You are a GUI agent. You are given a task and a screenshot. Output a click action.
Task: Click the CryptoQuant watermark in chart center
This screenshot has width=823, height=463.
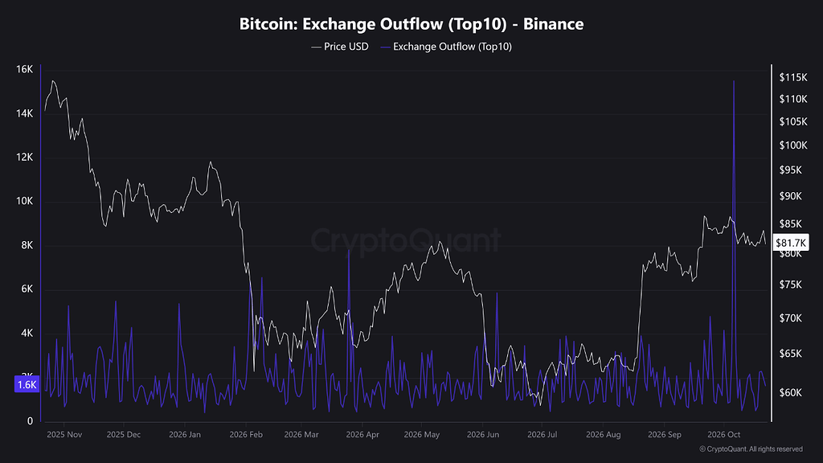click(406, 240)
